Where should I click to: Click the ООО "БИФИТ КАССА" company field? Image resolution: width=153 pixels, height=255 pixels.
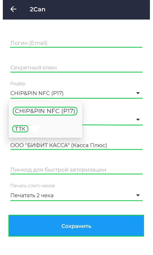(x=76, y=145)
